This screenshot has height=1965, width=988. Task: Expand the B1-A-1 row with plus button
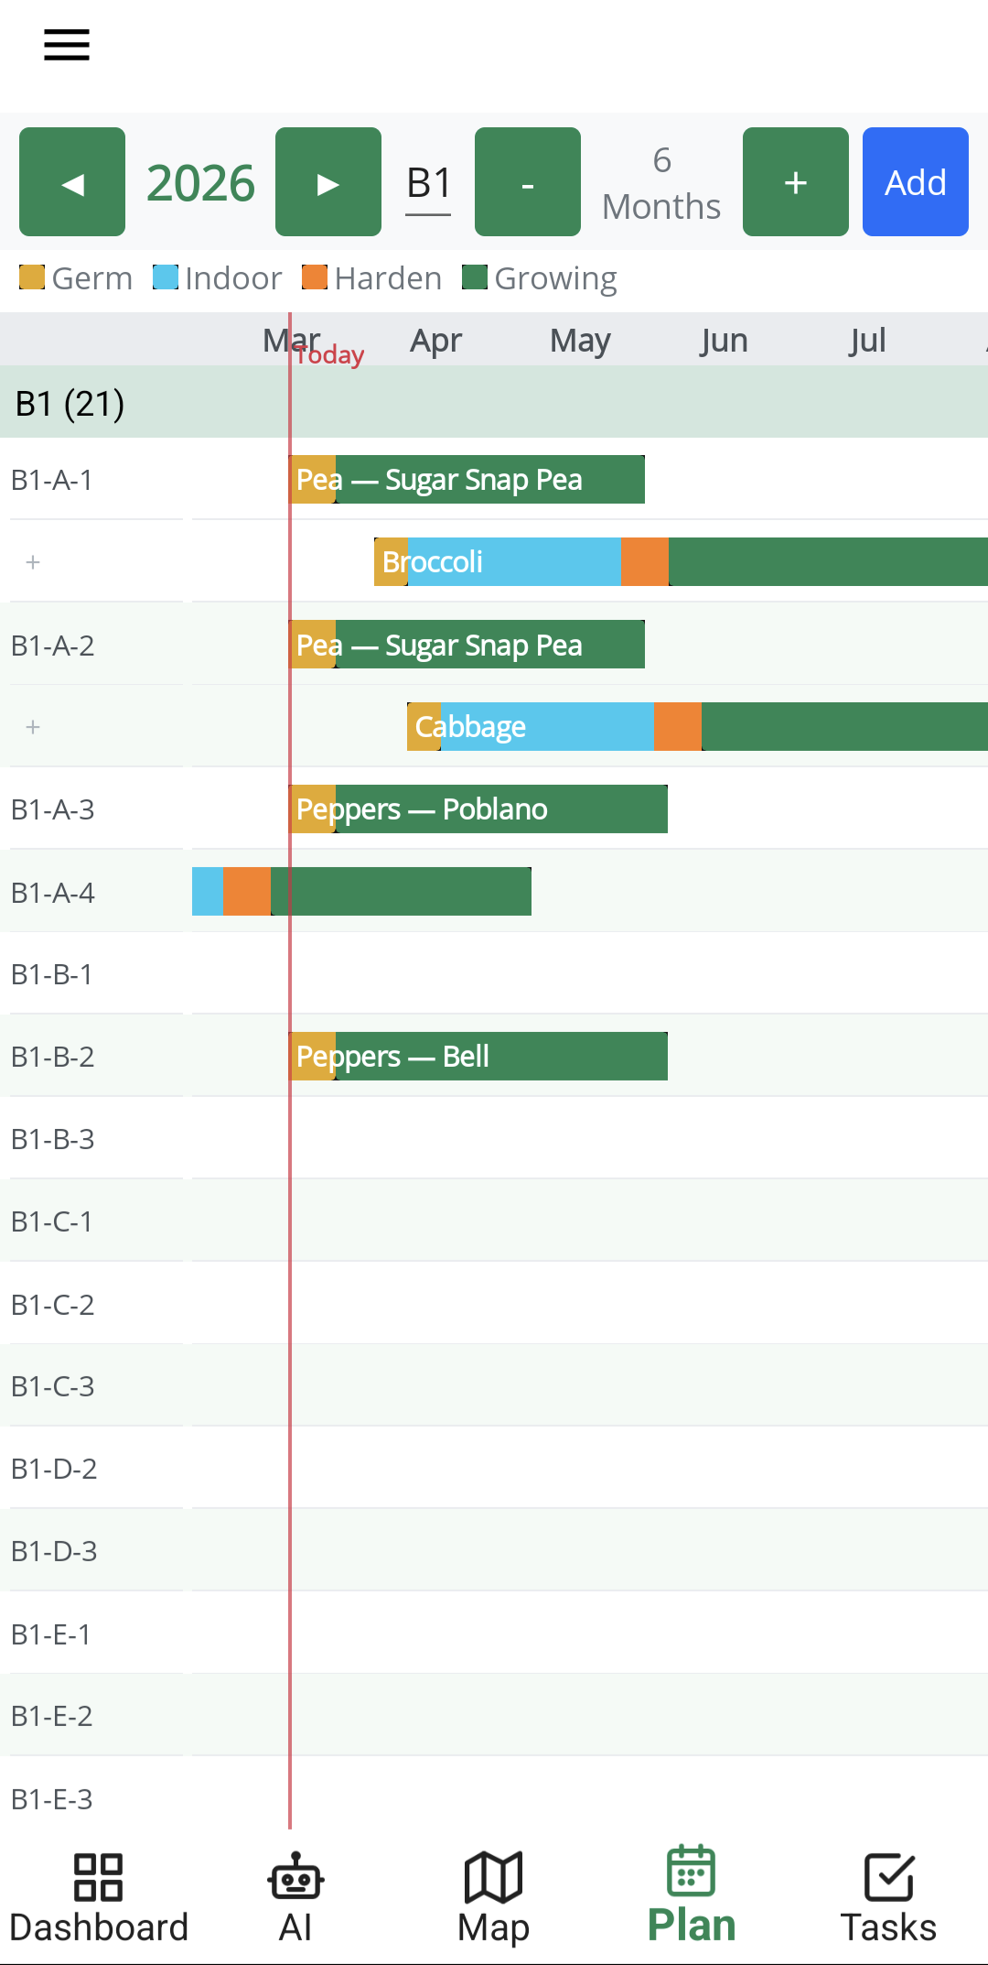pyautogui.click(x=32, y=561)
